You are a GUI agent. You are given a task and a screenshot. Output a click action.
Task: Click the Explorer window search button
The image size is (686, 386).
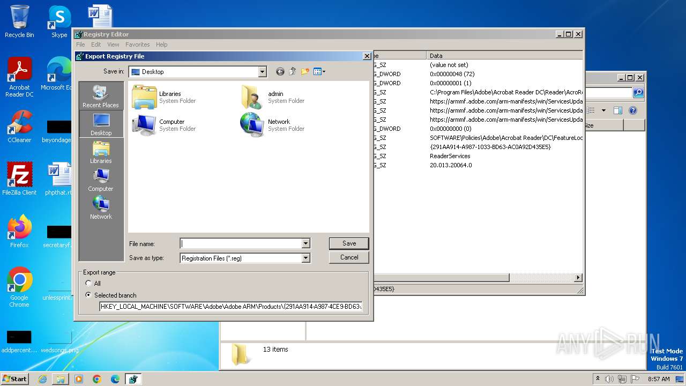pos(638,93)
